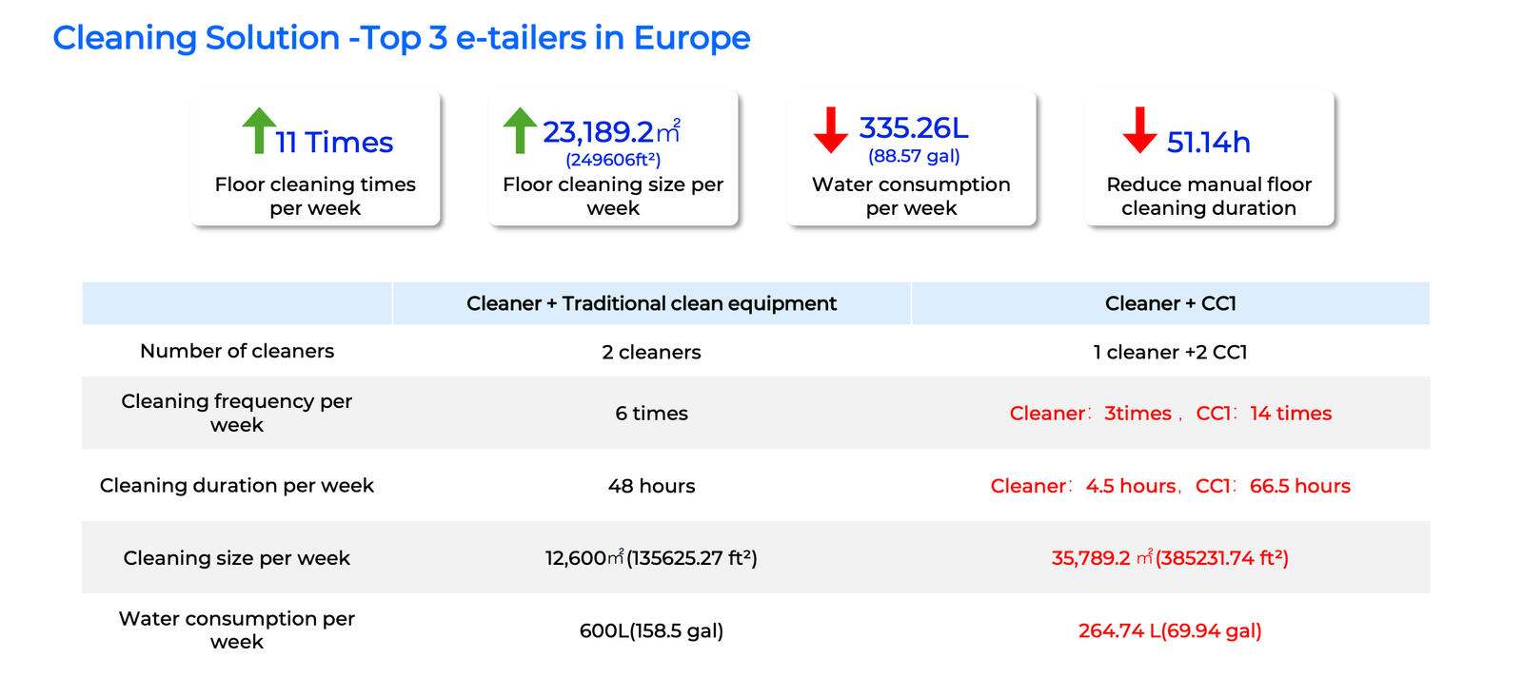The image size is (1523, 696).
Task: Click the green up arrow beside 11 Times
Action: point(259,130)
